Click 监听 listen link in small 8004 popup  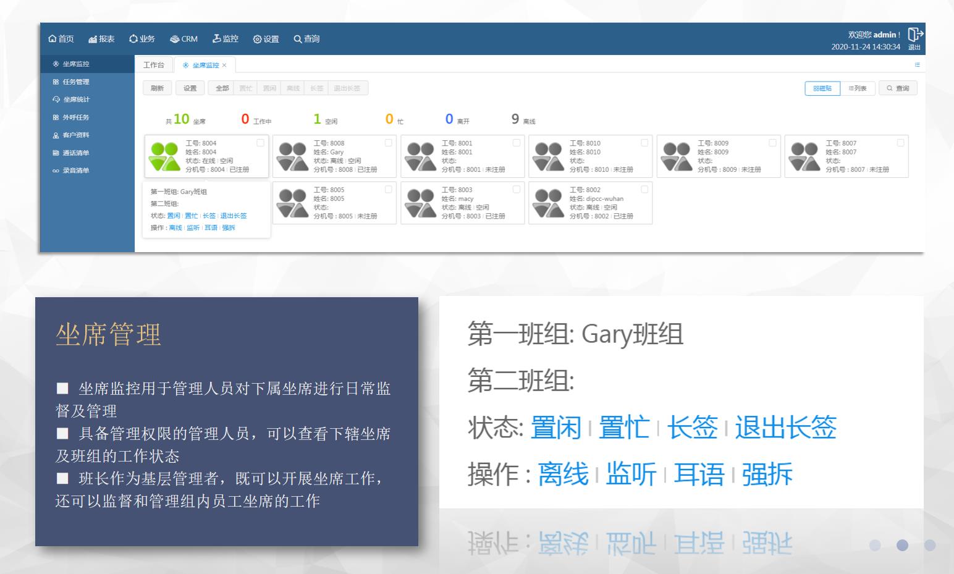pyautogui.click(x=193, y=227)
